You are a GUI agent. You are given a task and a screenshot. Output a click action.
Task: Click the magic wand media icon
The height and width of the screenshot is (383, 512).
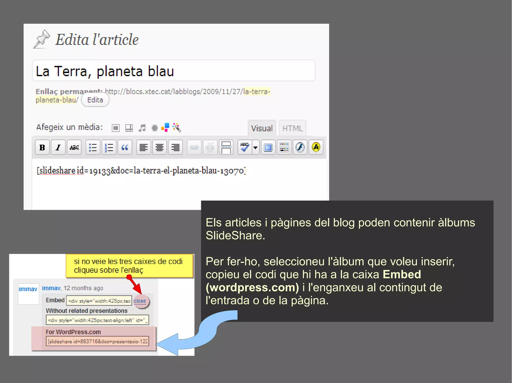point(177,127)
